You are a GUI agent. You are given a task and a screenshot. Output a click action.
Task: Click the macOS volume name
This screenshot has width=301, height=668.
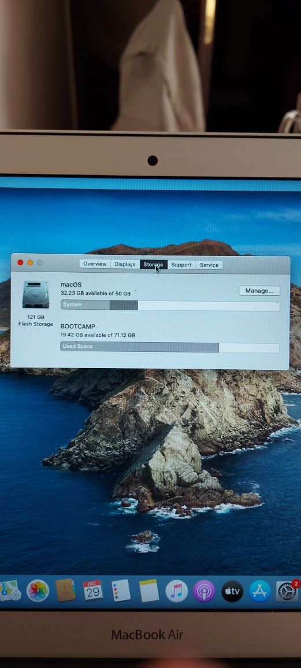pyautogui.click(x=71, y=284)
